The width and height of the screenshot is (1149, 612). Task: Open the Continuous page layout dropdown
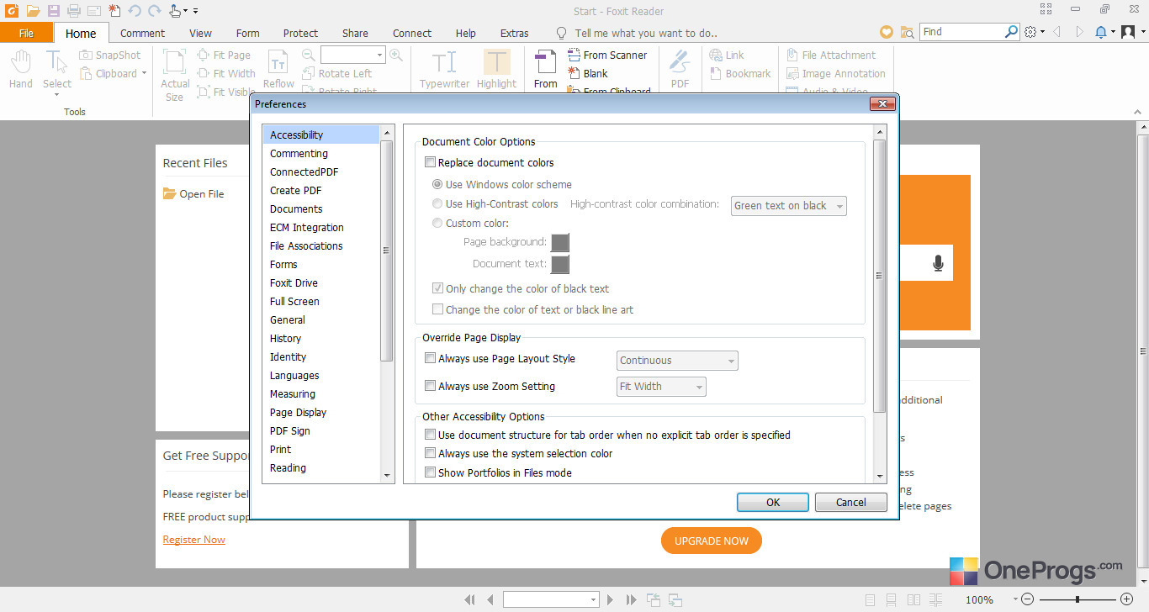point(677,361)
